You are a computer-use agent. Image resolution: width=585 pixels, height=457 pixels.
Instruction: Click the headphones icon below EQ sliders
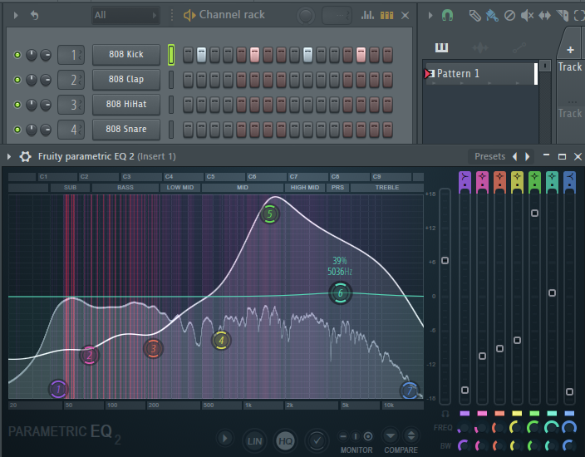pyautogui.click(x=445, y=414)
